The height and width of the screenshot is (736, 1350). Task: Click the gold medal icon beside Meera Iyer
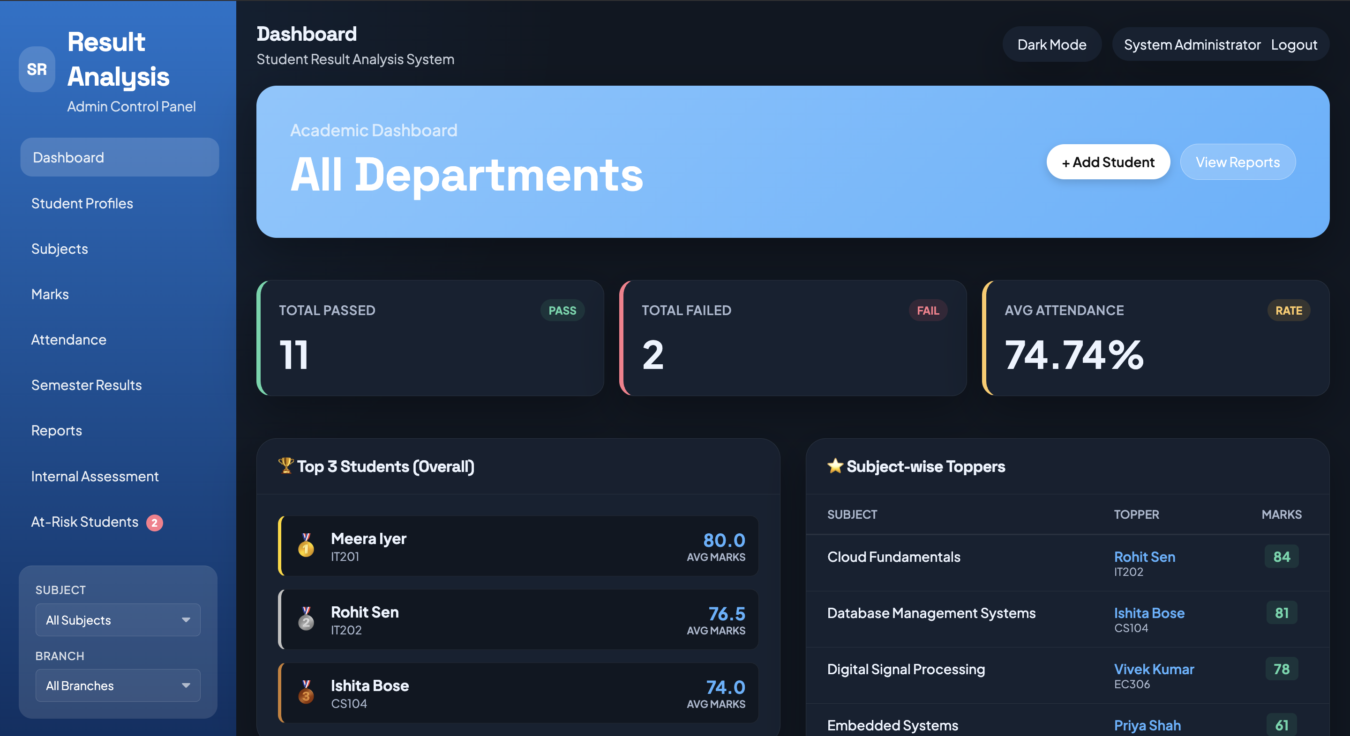pyautogui.click(x=306, y=545)
